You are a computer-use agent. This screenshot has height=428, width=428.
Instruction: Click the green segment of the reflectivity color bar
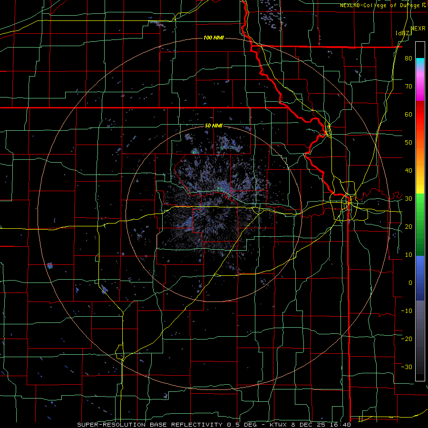420,224
